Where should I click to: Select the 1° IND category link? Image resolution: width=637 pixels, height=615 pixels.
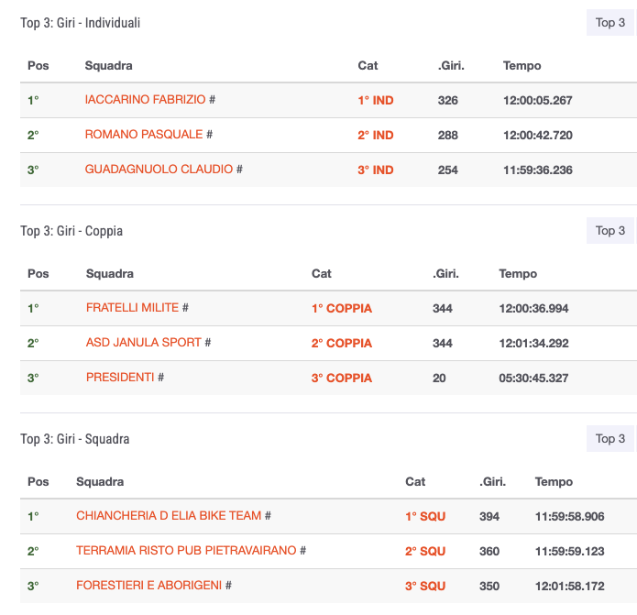coord(376,100)
